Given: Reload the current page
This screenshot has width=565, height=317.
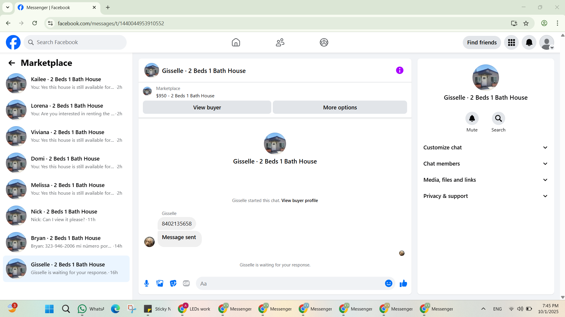Looking at the screenshot, I should 35,23.
